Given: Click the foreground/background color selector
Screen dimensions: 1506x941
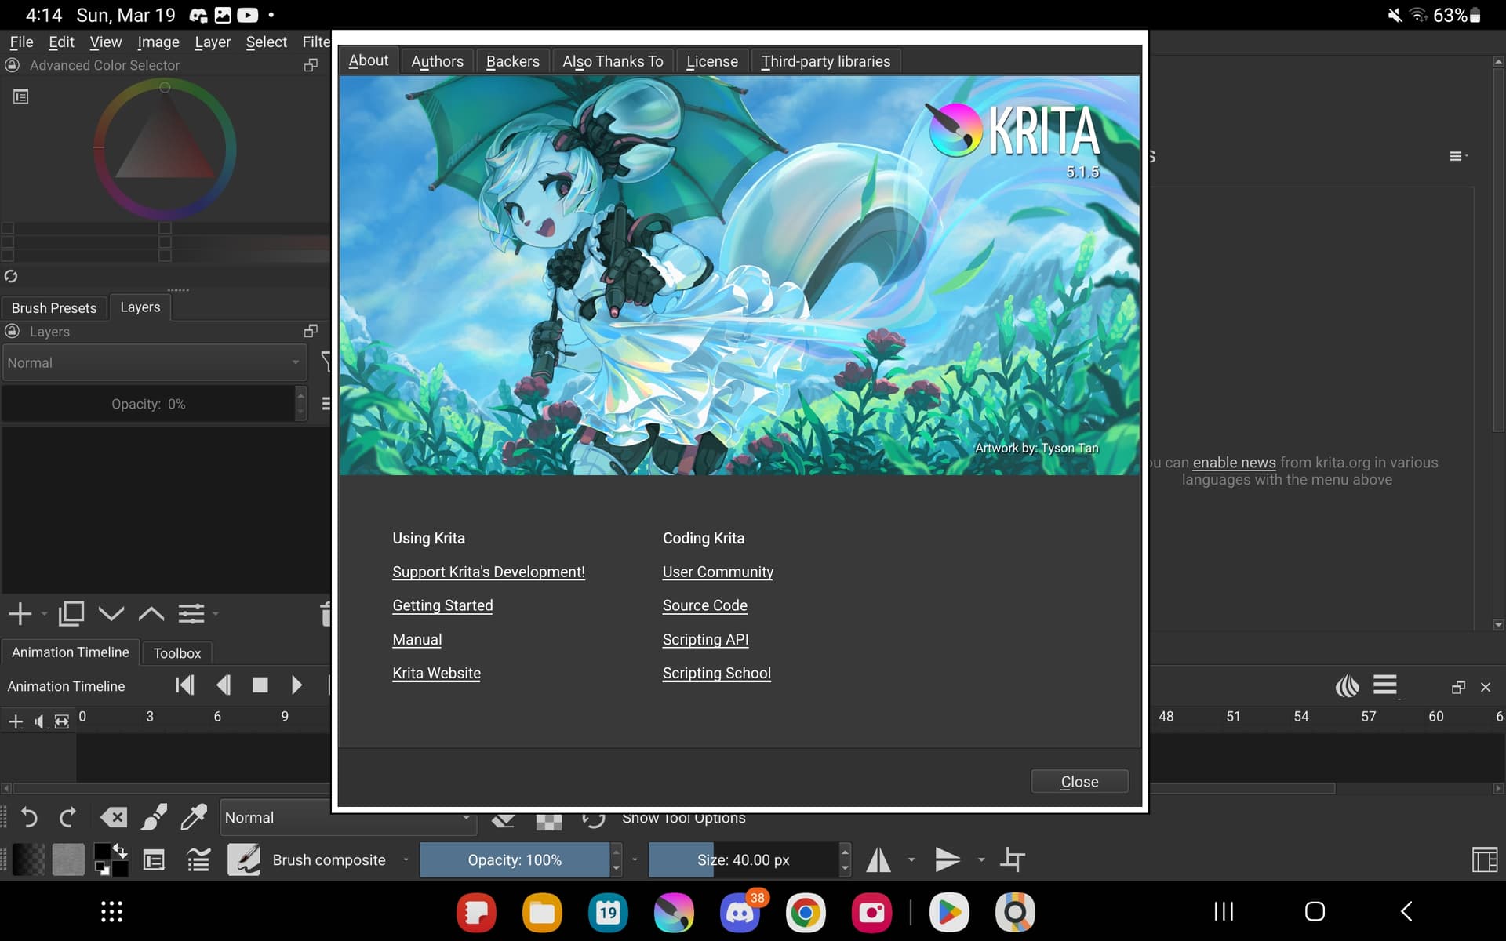Looking at the screenshot, I should tap(111, 860).
